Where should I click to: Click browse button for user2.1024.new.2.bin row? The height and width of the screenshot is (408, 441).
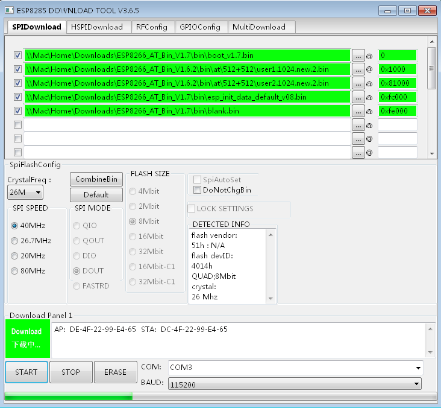358,83
